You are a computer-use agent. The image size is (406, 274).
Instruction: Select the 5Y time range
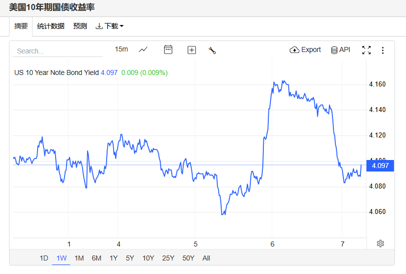click(130, 258)
